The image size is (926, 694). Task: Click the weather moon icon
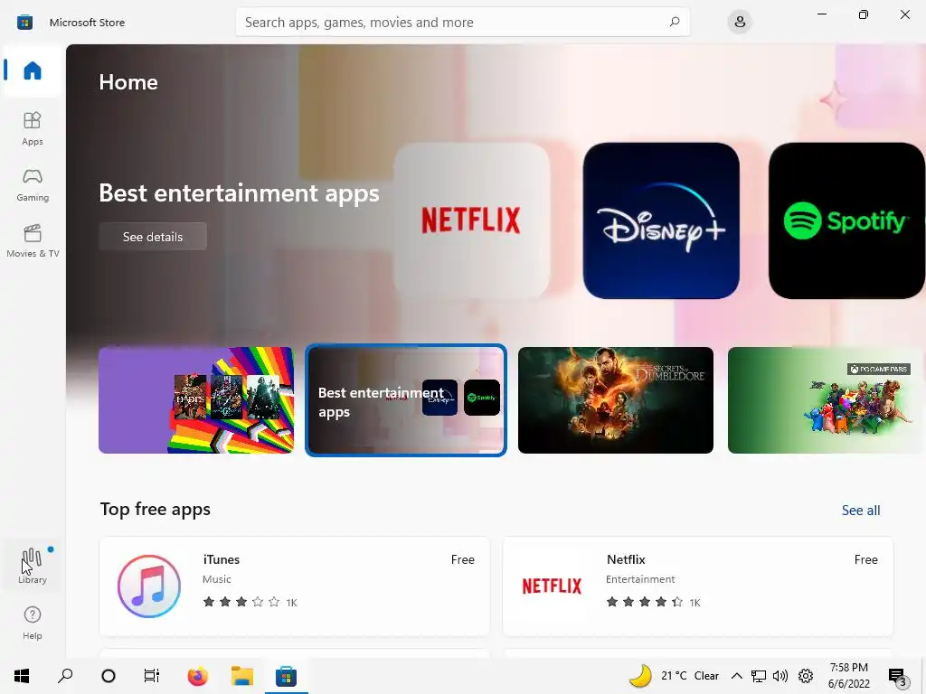pyautogui.click(x=640, y=676)
